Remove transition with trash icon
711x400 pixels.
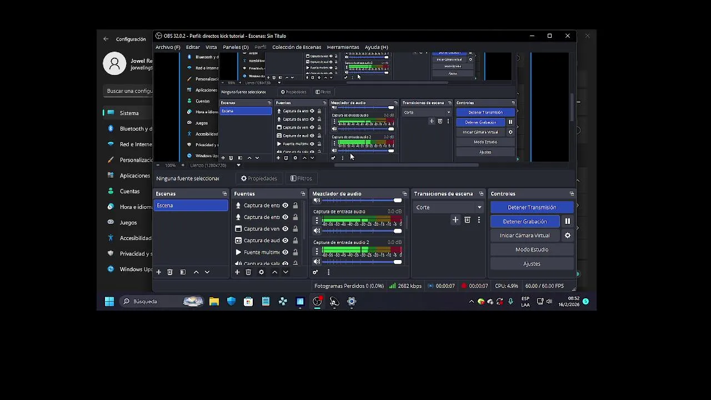click(x=467, y=220)
